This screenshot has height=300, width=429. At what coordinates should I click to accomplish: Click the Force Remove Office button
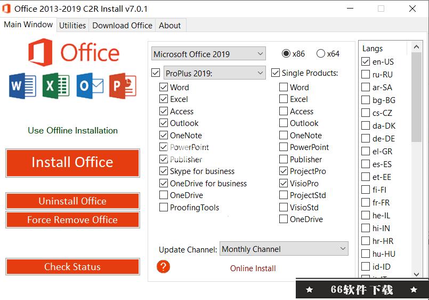72,220
